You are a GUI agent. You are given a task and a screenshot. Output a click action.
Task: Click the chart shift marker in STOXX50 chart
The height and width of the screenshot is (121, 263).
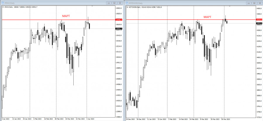230,6
